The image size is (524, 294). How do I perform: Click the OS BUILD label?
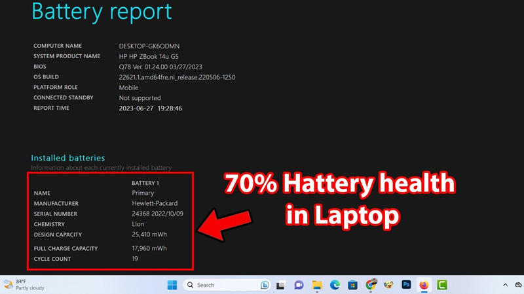(46, 77)
